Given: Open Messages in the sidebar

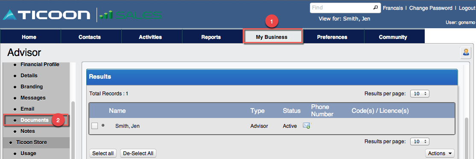Looking at the screenshot, I should tap(33, 98).
